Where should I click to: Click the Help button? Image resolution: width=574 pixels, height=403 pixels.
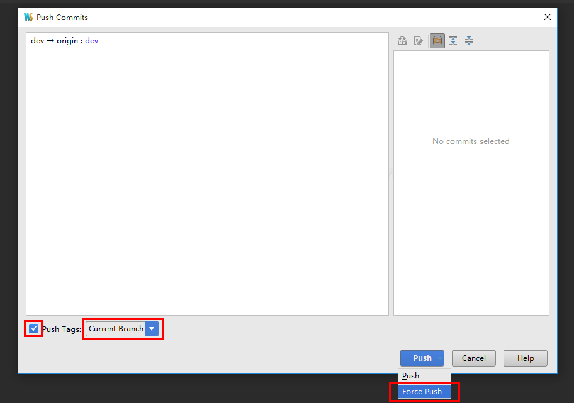(526, 358)
